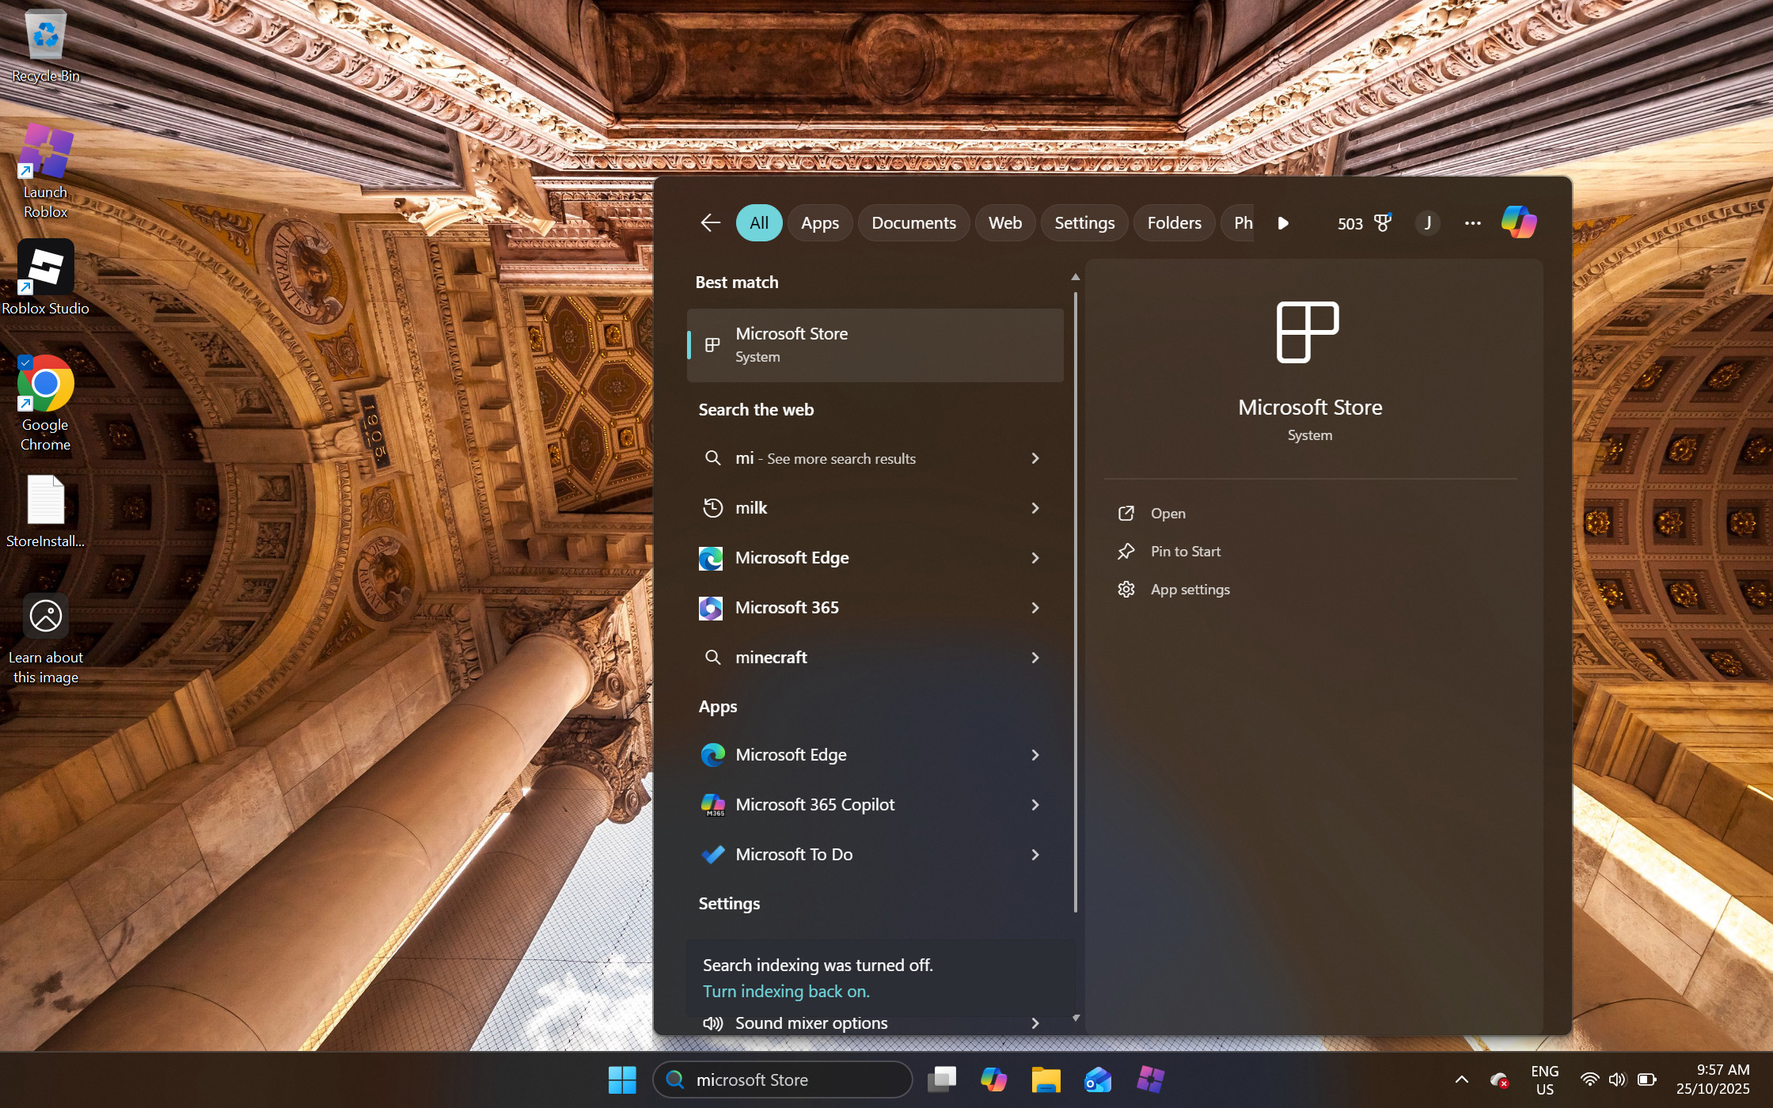This screenshot has height=1108, width=1773.
Task: Select the Documents filter tab
Action: pos(913,223)
